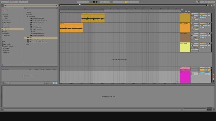
Task: Expand the VST3 folder
Action: pos(25,44)
